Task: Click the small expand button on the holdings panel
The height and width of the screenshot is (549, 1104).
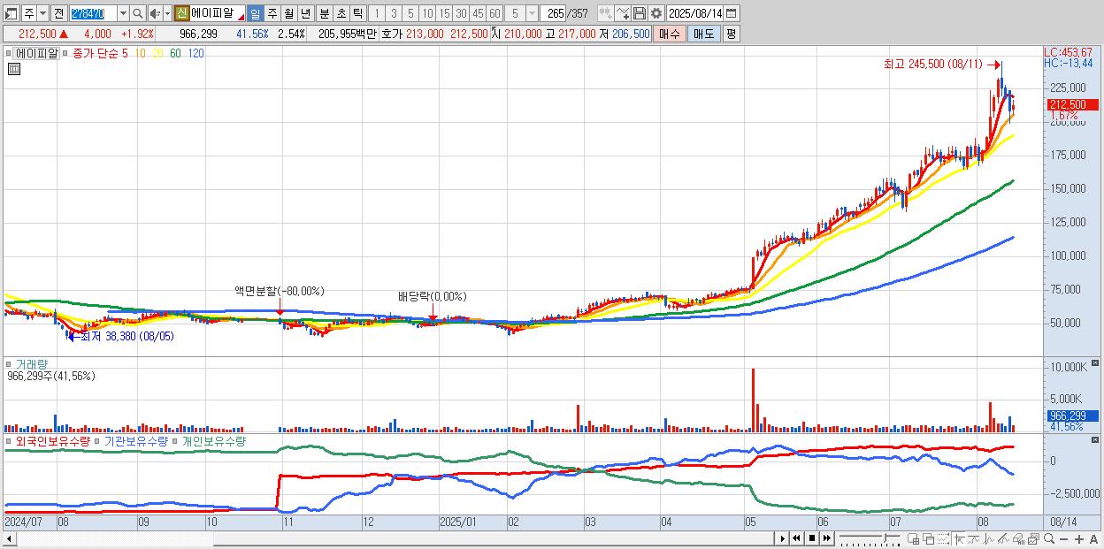Action: pyautogui.click(x=1095, y=438)
